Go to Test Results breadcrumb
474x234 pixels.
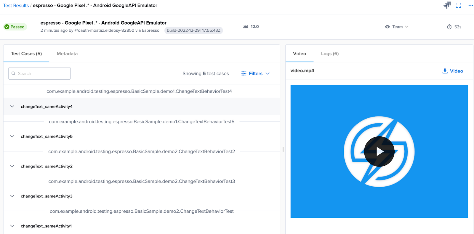coord(16,6)
